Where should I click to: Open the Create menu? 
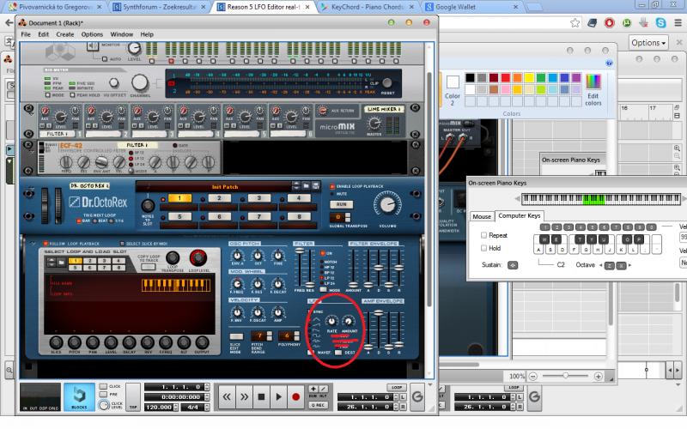pos(65,34)
